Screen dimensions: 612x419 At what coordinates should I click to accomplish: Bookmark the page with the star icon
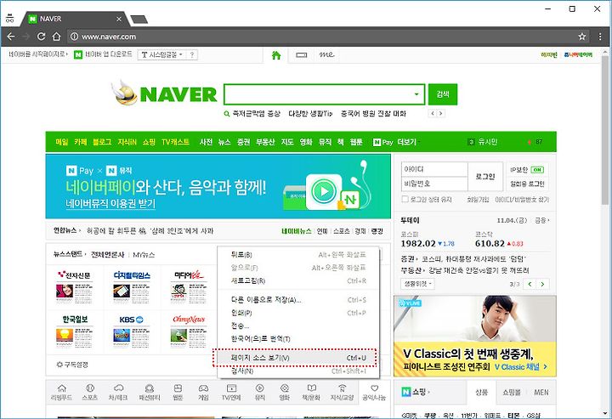coord(582,37)
